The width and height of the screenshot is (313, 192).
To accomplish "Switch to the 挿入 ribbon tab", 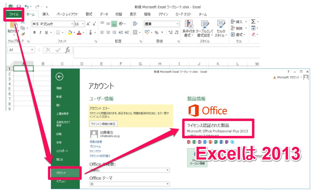I will pos(46,14).
